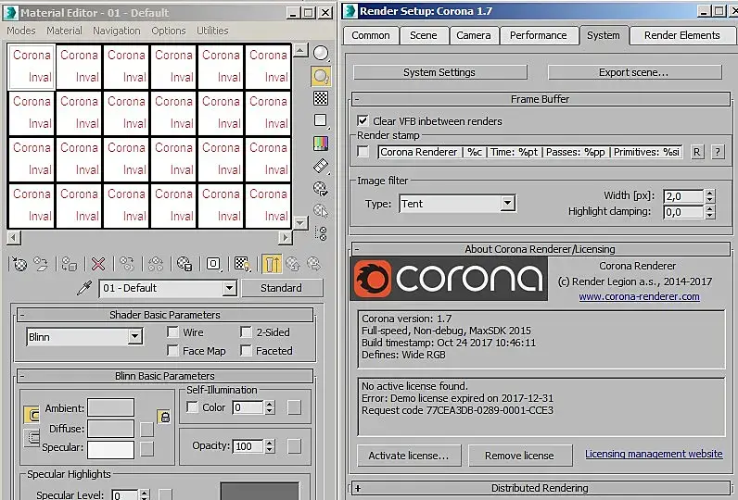This screenshot has height=500, width=738.
Task: Open Blinn shader type dropdown
Action: [134, 336]
